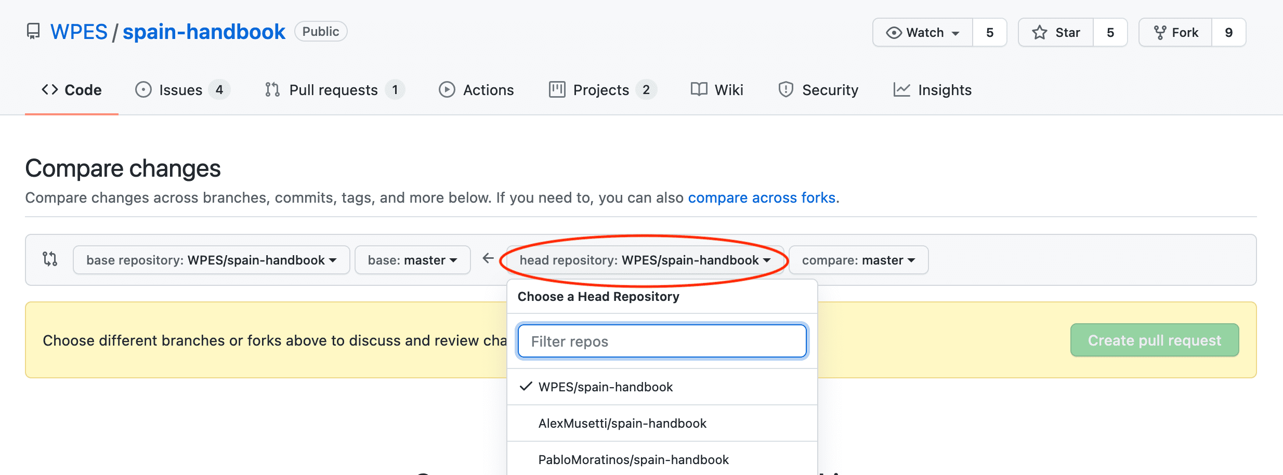Follow the compare across forks link
Viewport: 1283px width, 475px height.
762,197
